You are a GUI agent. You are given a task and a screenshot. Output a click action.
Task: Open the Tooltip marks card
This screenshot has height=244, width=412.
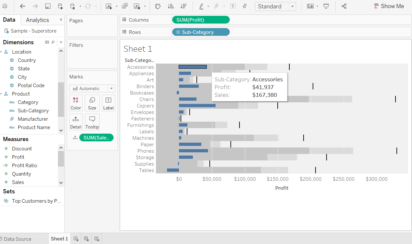[92, 122]
